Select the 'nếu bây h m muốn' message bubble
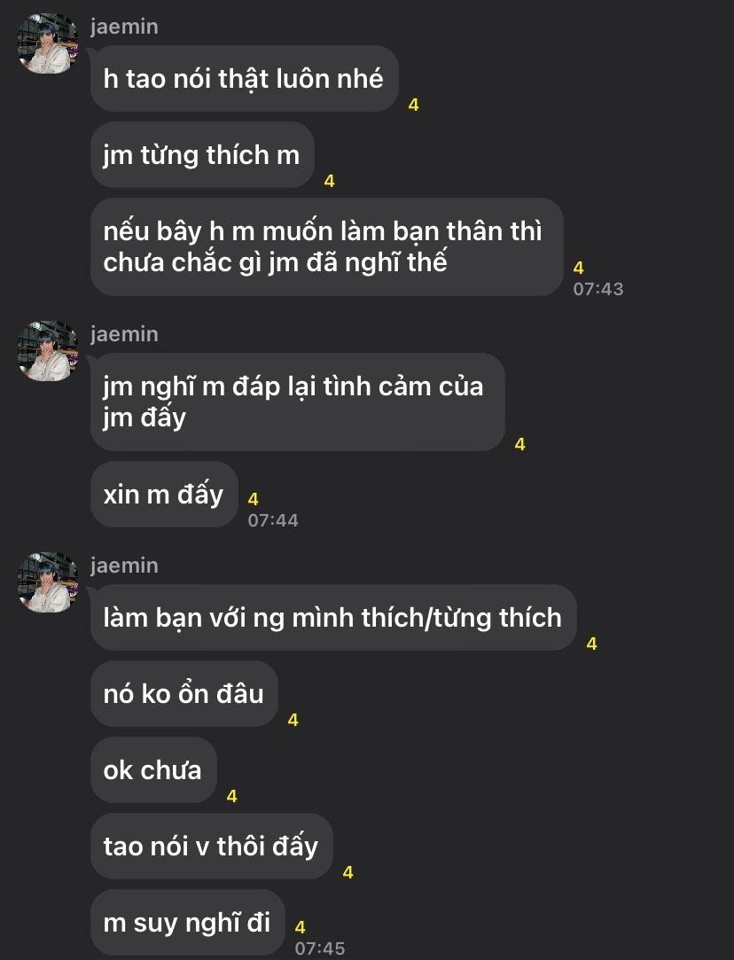Screen dimensions: 734x960 [327, 246]
